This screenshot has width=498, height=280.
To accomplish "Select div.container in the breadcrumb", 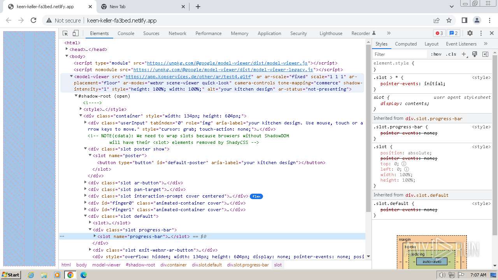I will click(174, 265).
